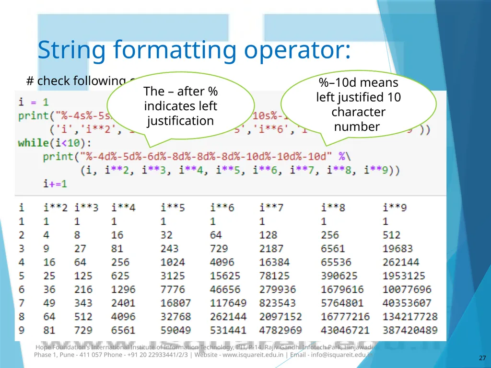Viewport: 491px width, 368px height.
Task: Select the output value 65536
Action: click(x=336, y=262)
